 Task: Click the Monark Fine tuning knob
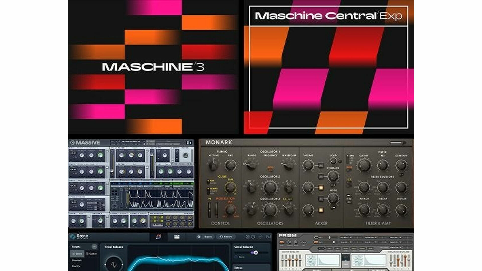[230, 165]
